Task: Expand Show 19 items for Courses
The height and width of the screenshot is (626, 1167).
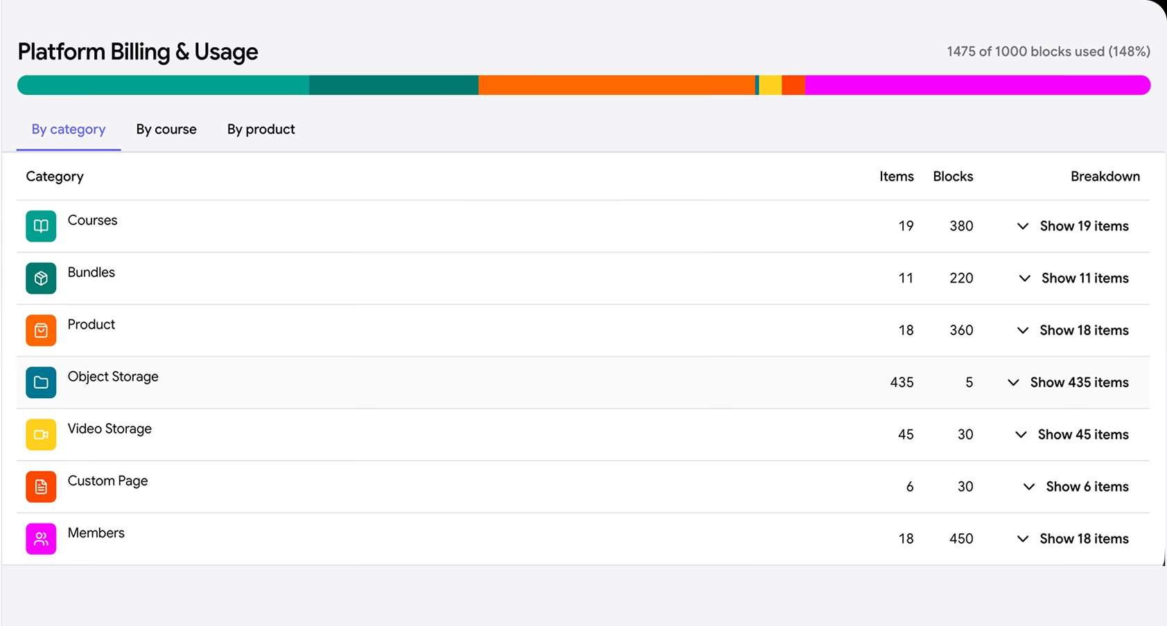Action: coord(1073,226)
